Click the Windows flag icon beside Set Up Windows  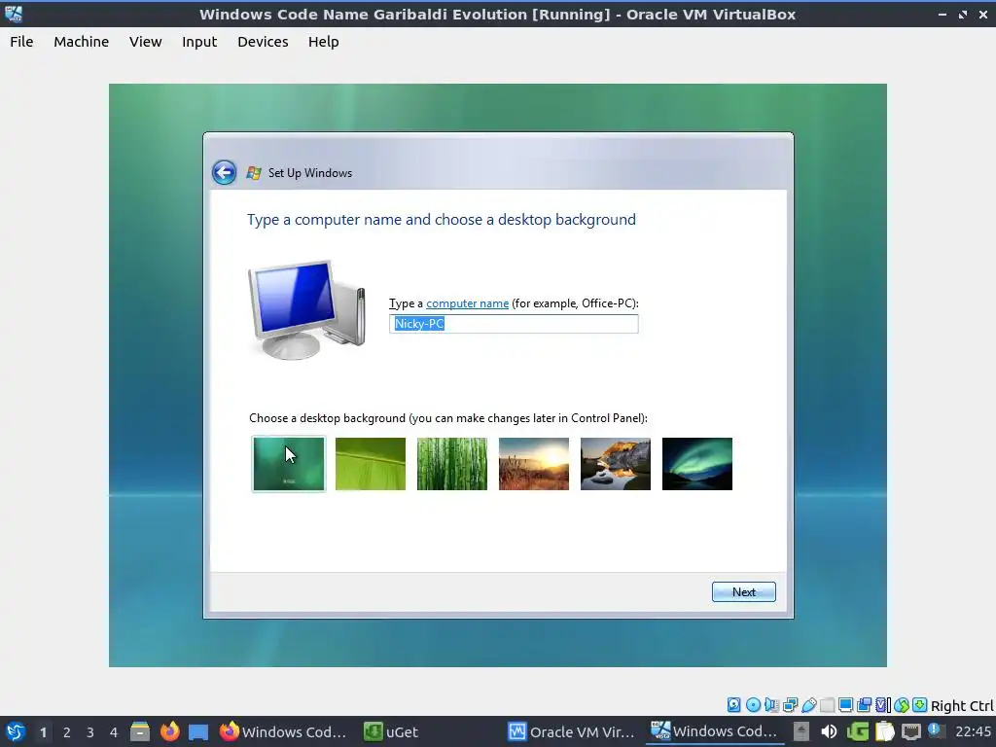(254, 173)
